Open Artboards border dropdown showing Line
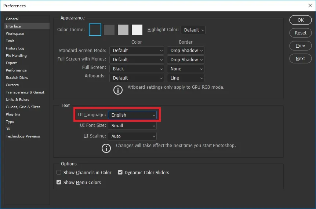316x209 pixels. click(186, 78)
